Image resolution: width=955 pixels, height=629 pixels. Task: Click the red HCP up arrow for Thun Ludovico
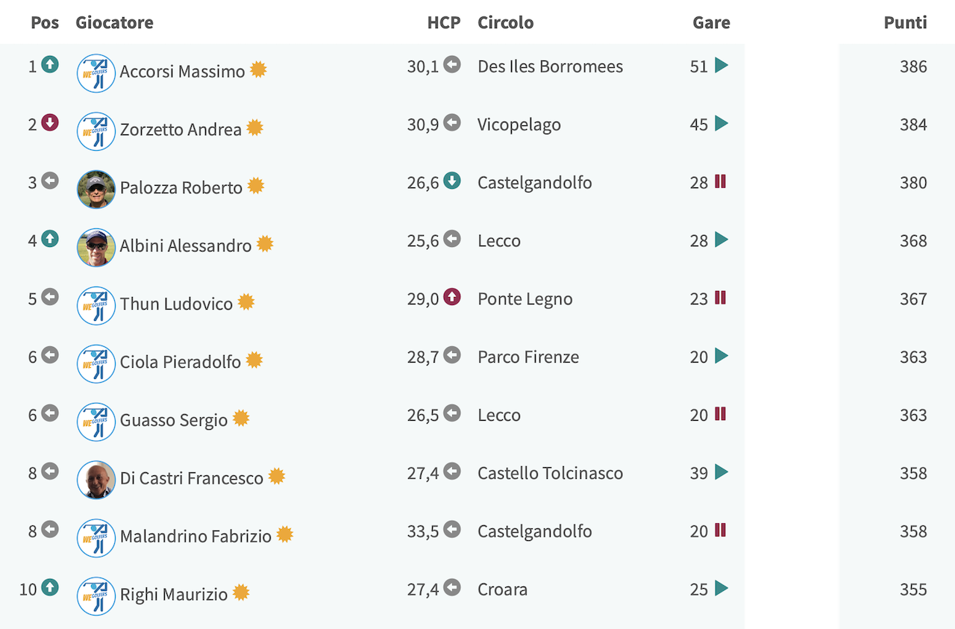pos(452,297)
